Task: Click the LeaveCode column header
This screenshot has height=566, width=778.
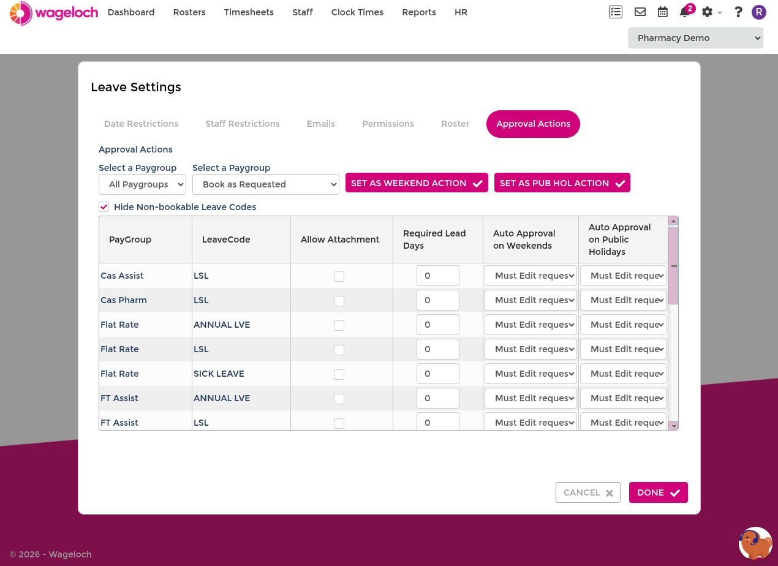Action: coord(241,240)
